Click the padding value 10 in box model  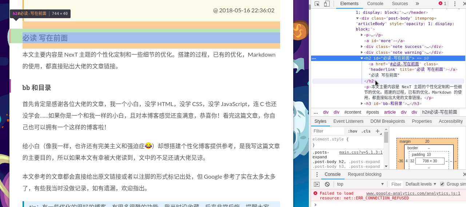(429, 155)
